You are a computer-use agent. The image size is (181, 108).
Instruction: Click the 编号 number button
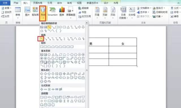(x=174, y=16)
